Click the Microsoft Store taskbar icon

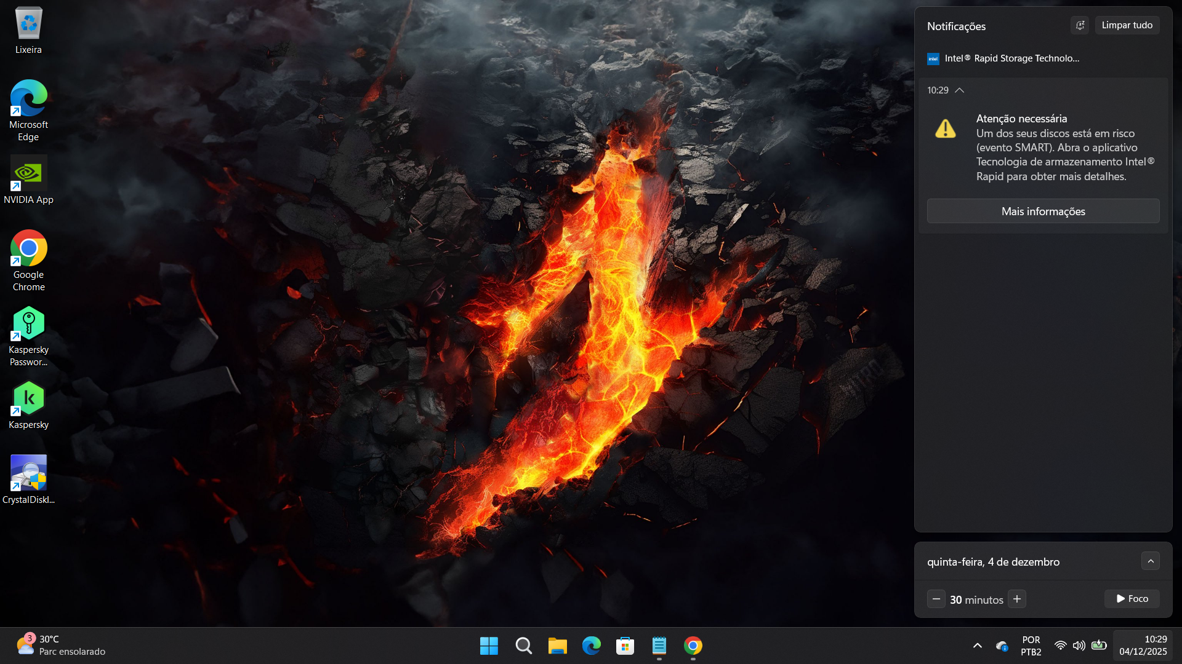(x=625, y=646)
